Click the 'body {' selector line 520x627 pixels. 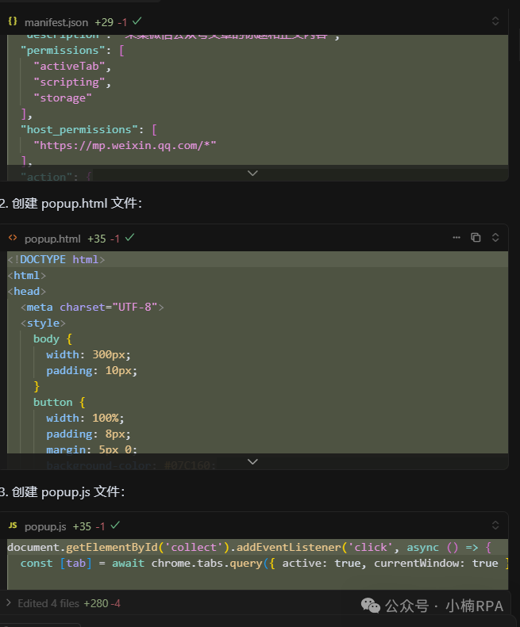pos(52,339)
